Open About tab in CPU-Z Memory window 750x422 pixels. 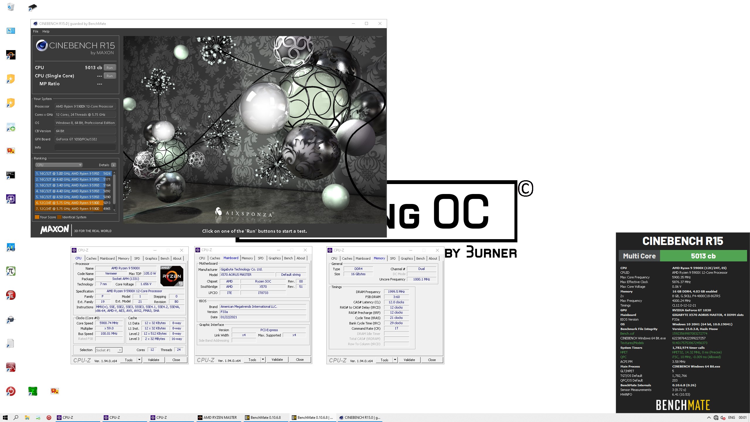pos(433,258)
